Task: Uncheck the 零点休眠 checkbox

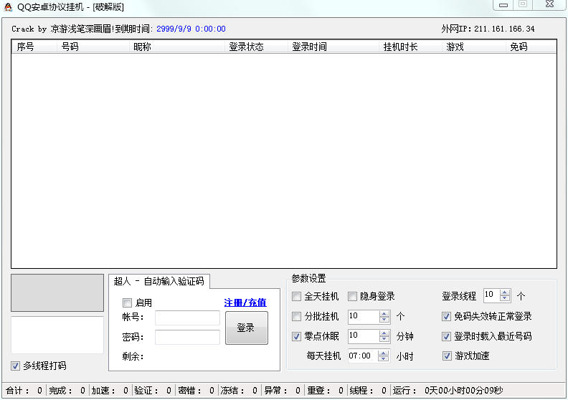Action: click(x=297, y=337)
